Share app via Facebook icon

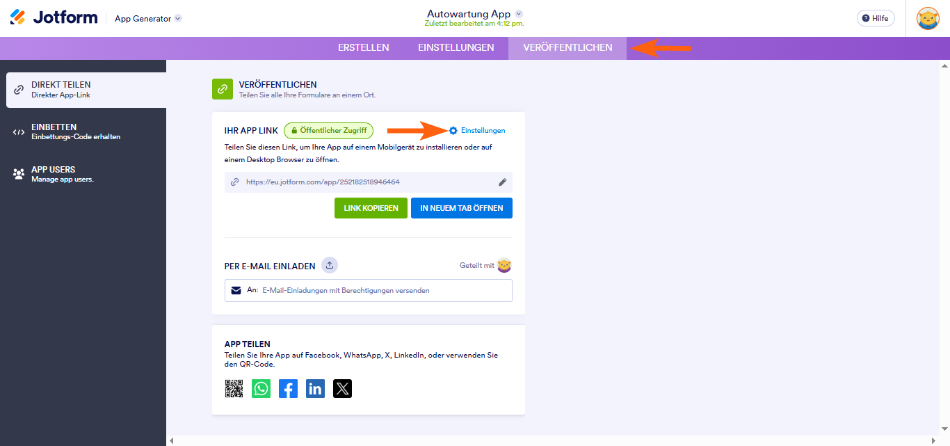coord(288,388)
